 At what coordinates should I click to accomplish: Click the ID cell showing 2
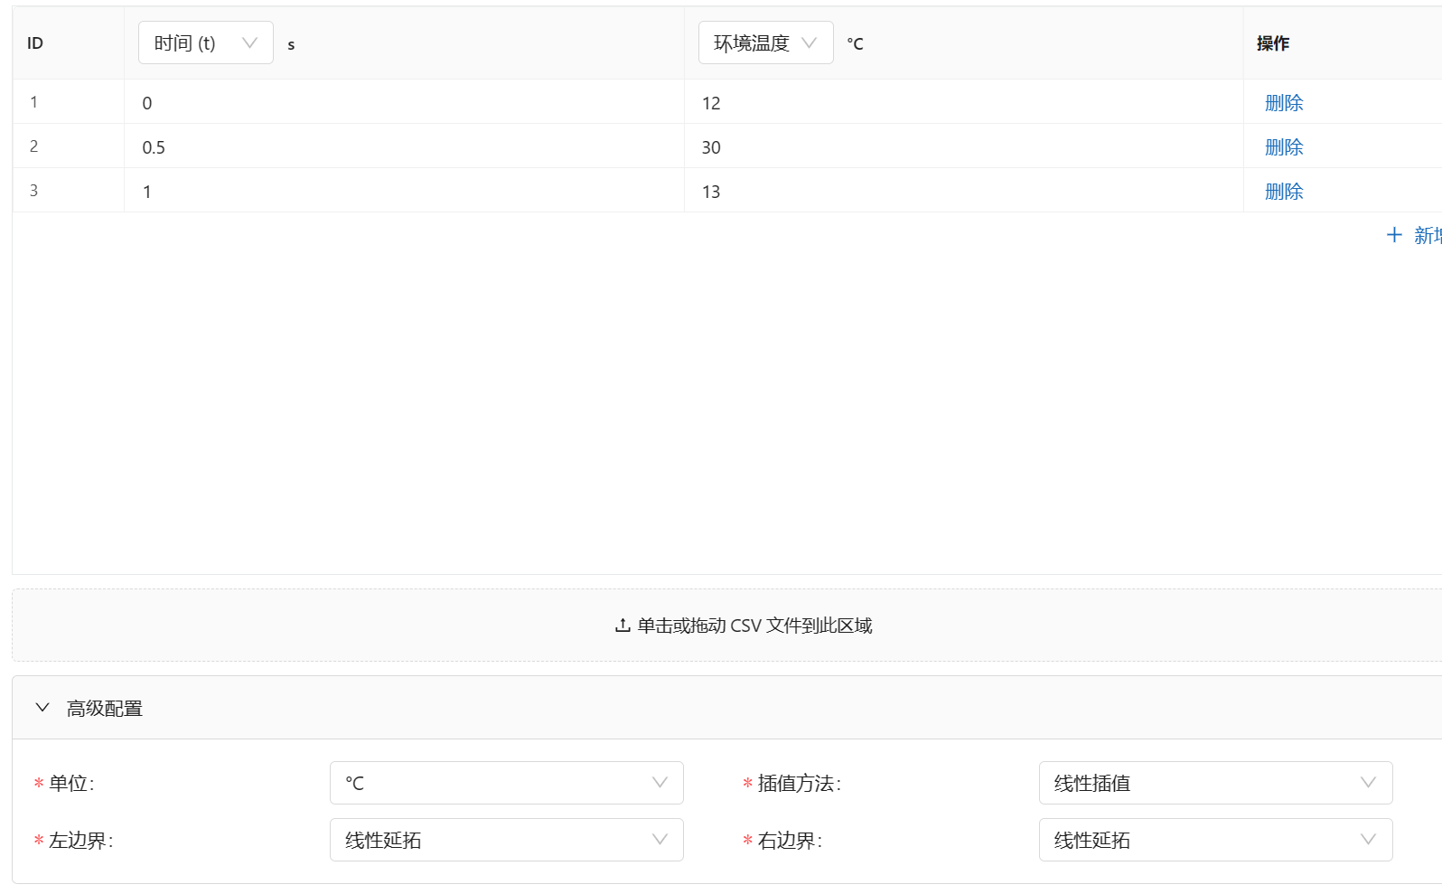tap(69, 146)
